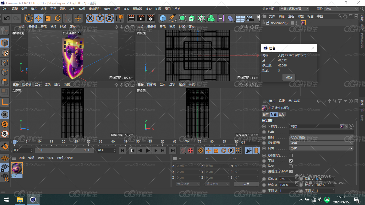The image size is (365, 205).
Task: Expand the 材质 field disclosure arrow
Action: 269,126
